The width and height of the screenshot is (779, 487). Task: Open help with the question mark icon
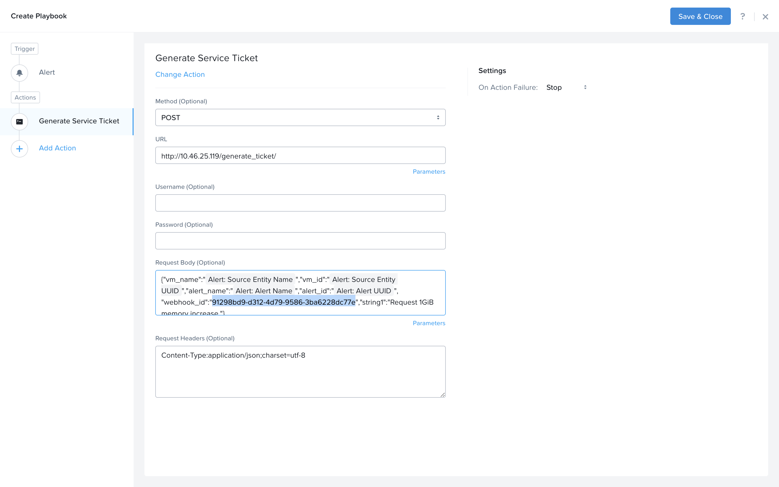[742, 17]
